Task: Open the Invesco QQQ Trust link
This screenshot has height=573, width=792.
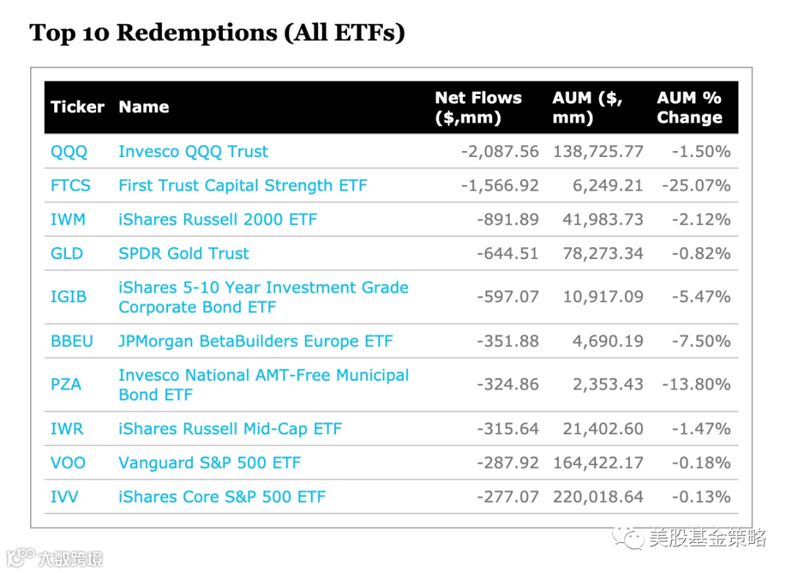Action: pyautogui.click(x=193, y=152)
